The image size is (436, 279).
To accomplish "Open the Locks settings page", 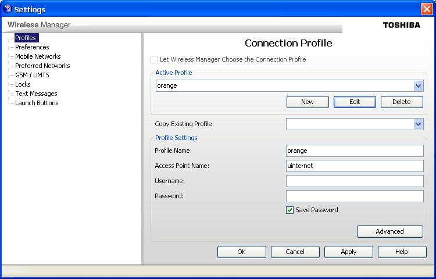I will (x=23, y=84).
